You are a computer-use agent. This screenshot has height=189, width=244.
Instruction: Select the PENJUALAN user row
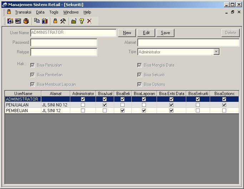tap(22, 105)
